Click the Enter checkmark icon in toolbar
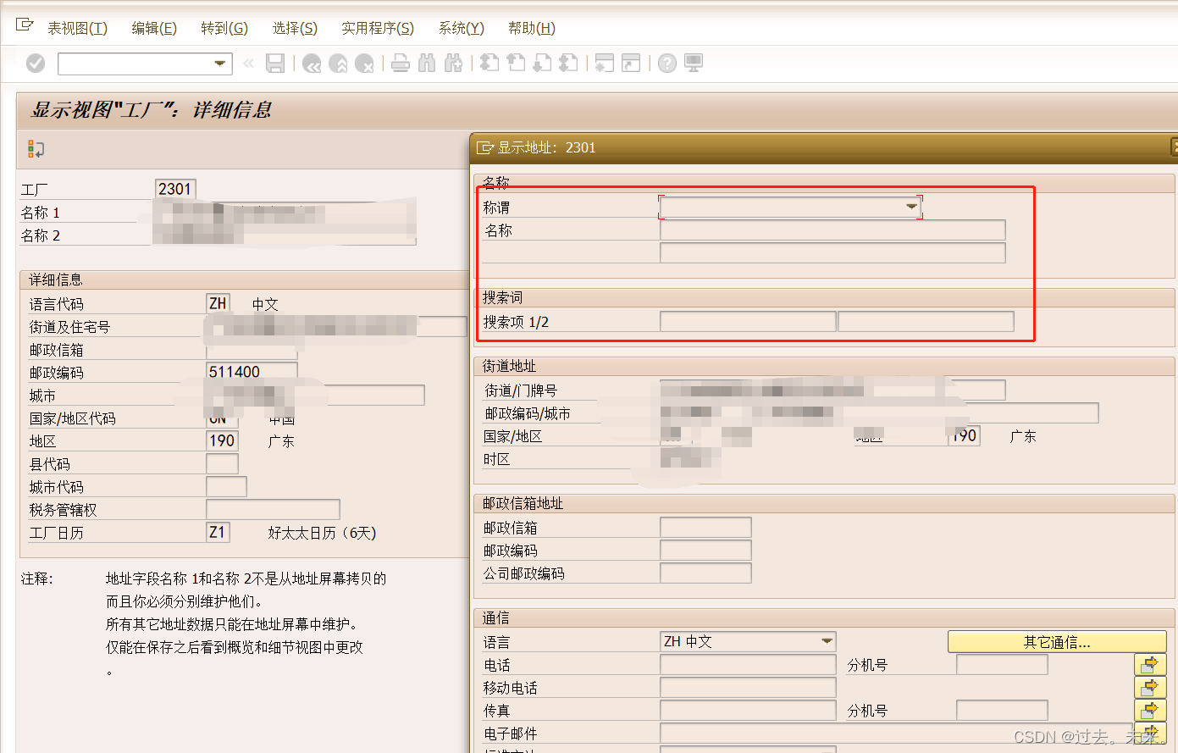1178x753 pixels. tap(36, 63)
